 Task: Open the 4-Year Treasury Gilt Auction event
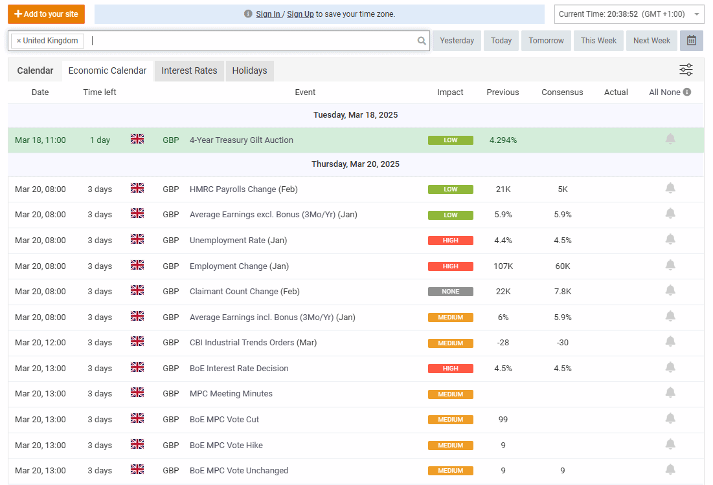tap(242, 140)
